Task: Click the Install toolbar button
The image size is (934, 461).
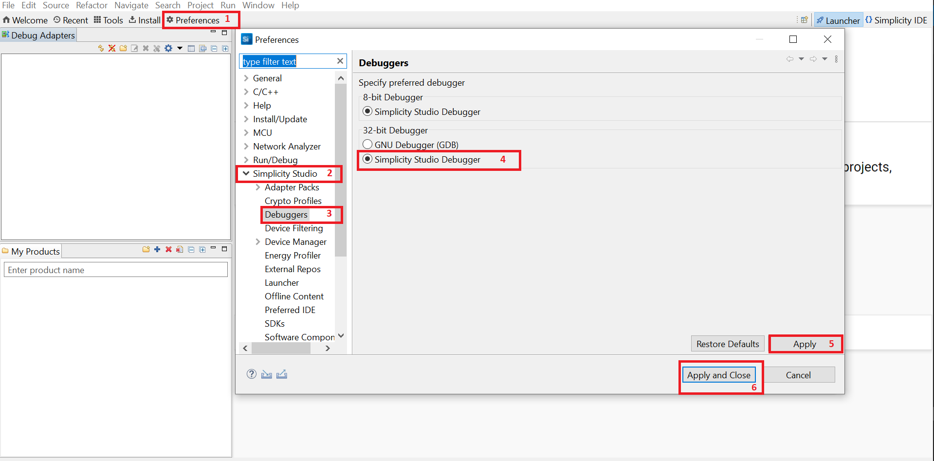Action: coord(145,20)
